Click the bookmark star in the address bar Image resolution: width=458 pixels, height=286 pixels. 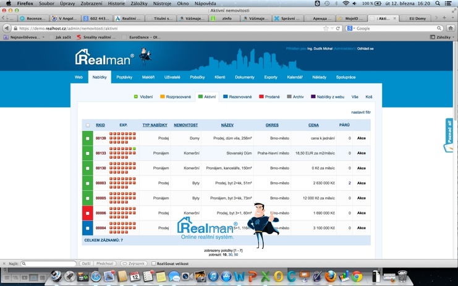333,28
